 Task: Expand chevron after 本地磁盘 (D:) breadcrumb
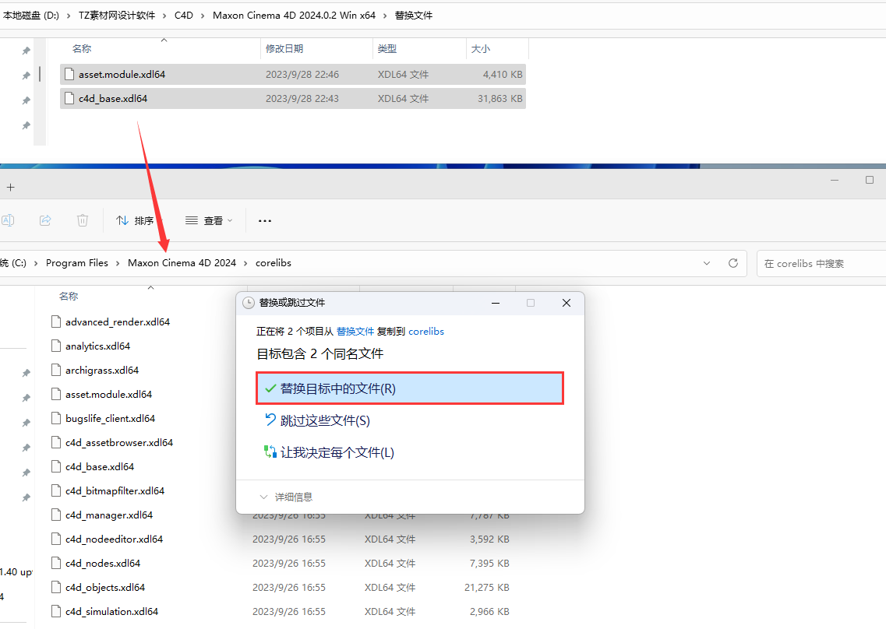pyautogui.click(x=69, y=16)
